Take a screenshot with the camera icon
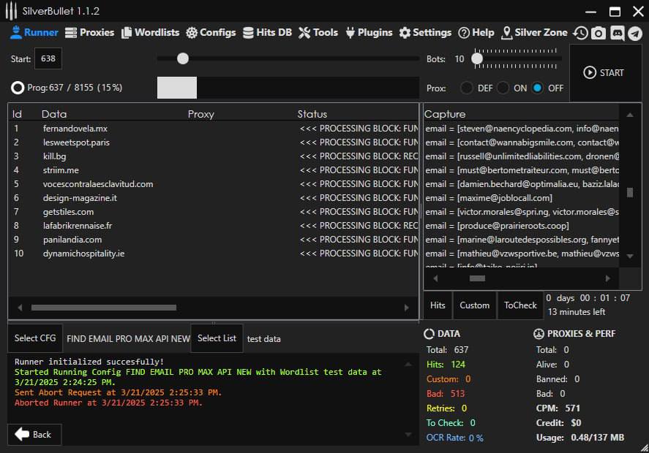This screenshot has height=453, width=649. [x=599, y=33]
